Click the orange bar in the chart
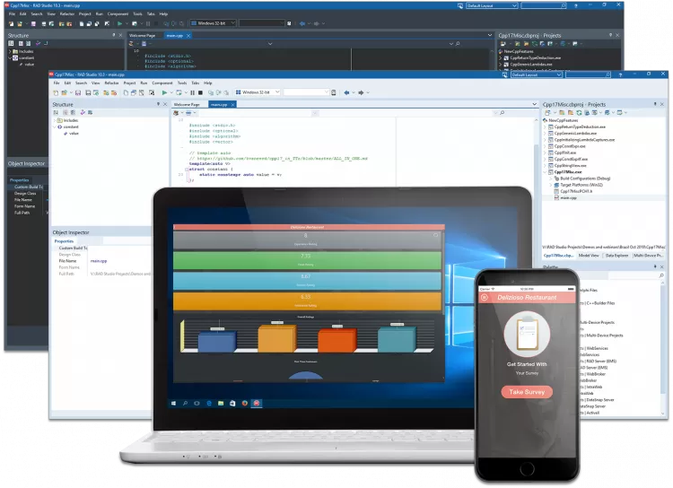This screenshot has height=488, width=673. click(x=277, y=339)
